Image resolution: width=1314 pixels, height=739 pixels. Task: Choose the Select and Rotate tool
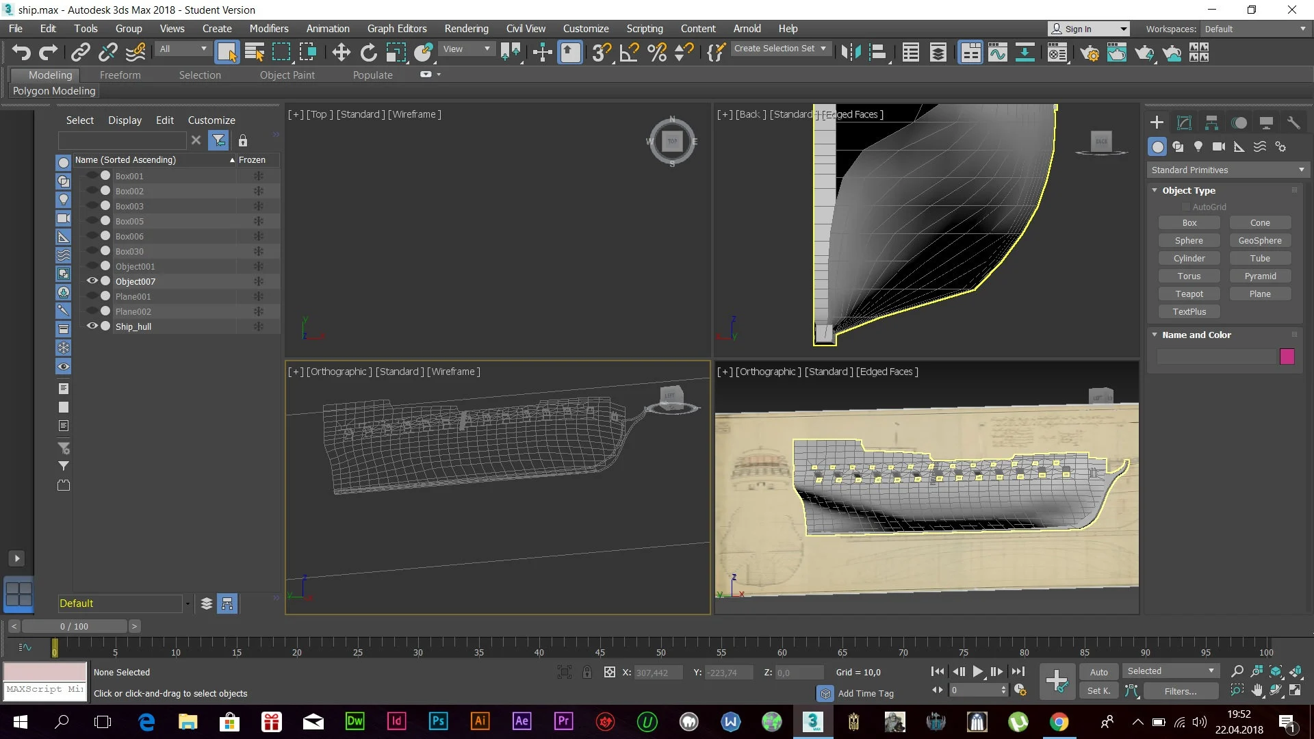pos(368,52)
